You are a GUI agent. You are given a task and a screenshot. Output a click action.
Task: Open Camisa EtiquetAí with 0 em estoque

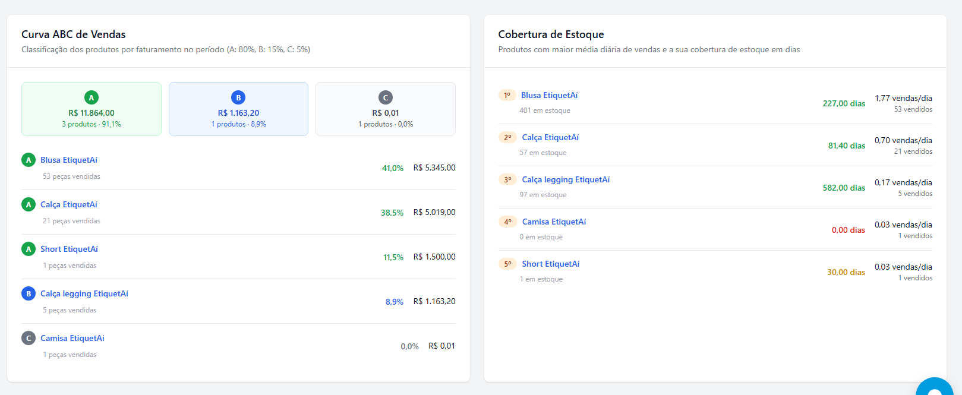(554, 222)
